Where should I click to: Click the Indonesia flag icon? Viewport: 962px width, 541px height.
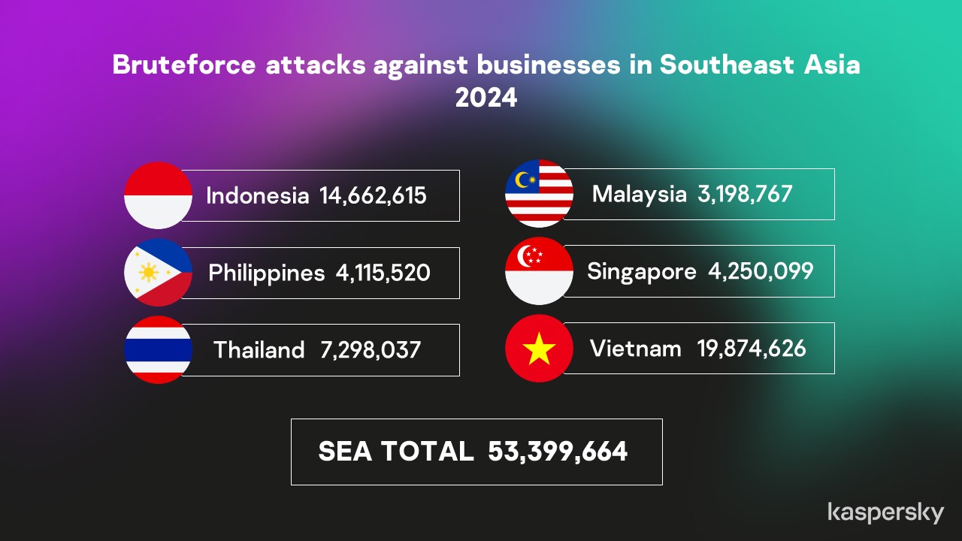click(x=158, y=195)
